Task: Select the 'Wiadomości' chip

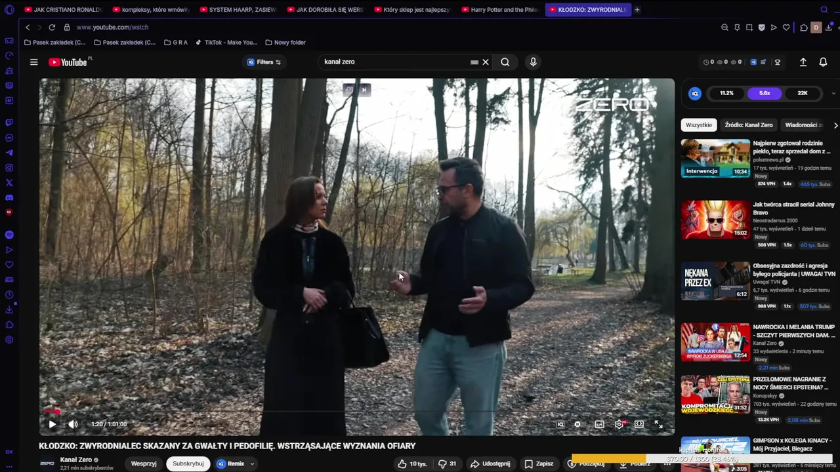Action: click(x=804, y=125)
